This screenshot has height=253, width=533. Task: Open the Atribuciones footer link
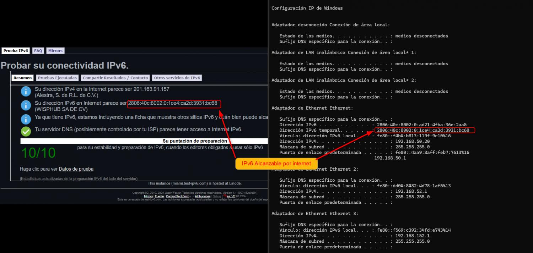(203, 196)
